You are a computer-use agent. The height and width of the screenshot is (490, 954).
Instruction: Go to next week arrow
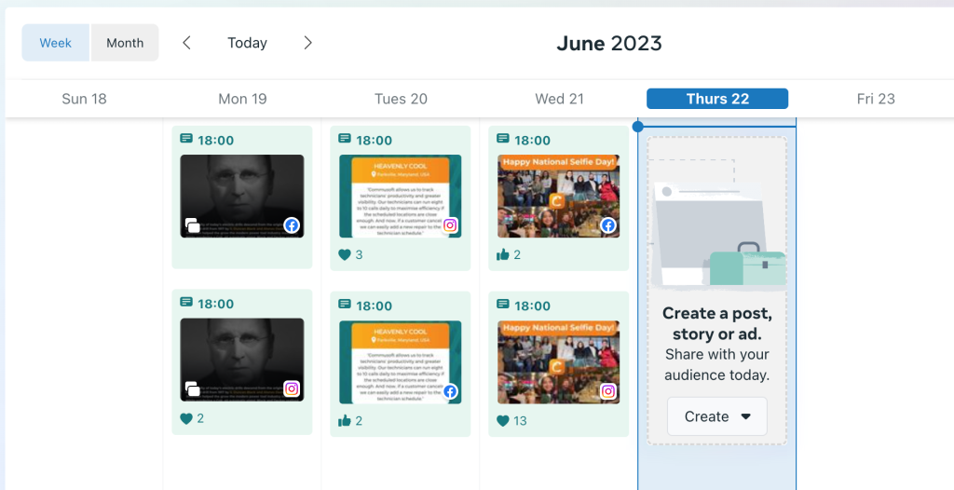308,43
